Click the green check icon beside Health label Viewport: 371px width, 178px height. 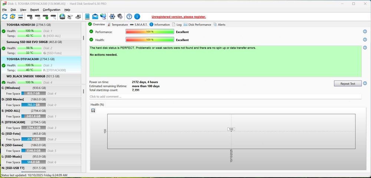tap(91, 40)
